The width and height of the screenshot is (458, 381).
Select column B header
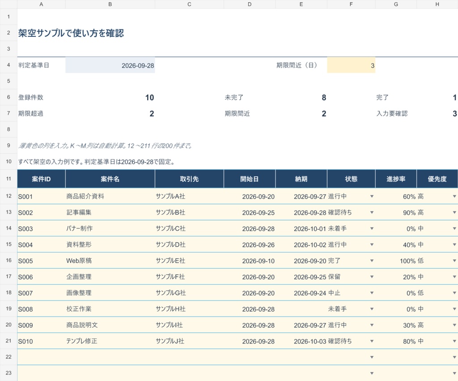click(110, 4)
